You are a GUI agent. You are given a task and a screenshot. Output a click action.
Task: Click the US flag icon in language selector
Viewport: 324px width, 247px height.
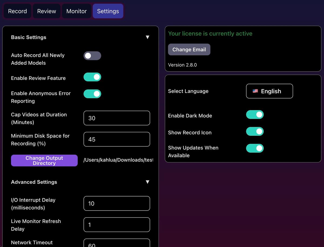click(255, 91)
